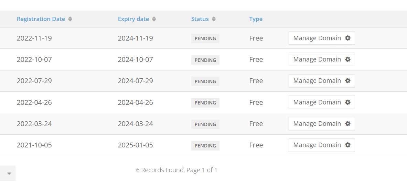The width and height of the screenshot is (407, 189).
Task: Manage Domain registered 2021-10-05
Action: tap(322, 145)
